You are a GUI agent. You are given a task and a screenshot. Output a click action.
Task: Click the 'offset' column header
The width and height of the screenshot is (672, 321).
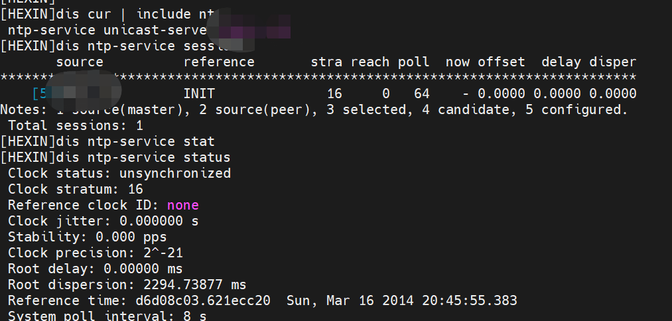(501, 62)
